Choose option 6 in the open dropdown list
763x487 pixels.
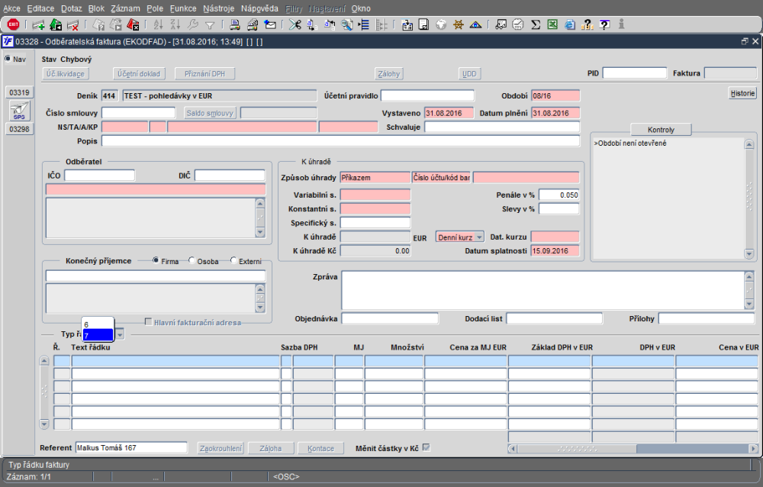click(97, 324)
